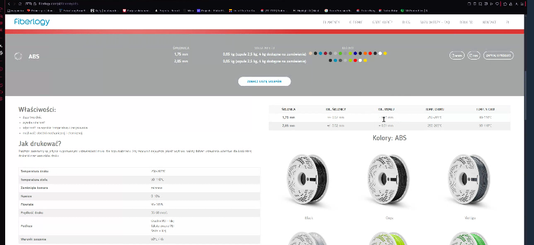Image resolution: width=534 pixels, height=245 pixels.
Task: Click the account profile icon in the toolbar
Action: tap(510, 4)
